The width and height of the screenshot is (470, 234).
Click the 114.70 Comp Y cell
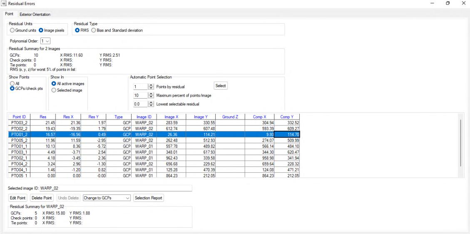coord(287,134)
